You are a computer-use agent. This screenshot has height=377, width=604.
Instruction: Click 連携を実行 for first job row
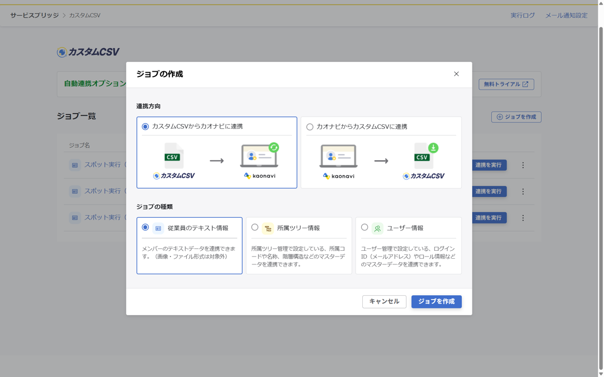click(x=489, y=165)
